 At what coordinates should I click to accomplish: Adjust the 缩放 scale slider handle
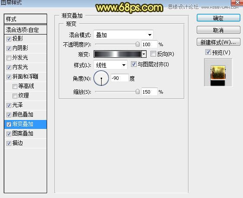pos(137,91)
